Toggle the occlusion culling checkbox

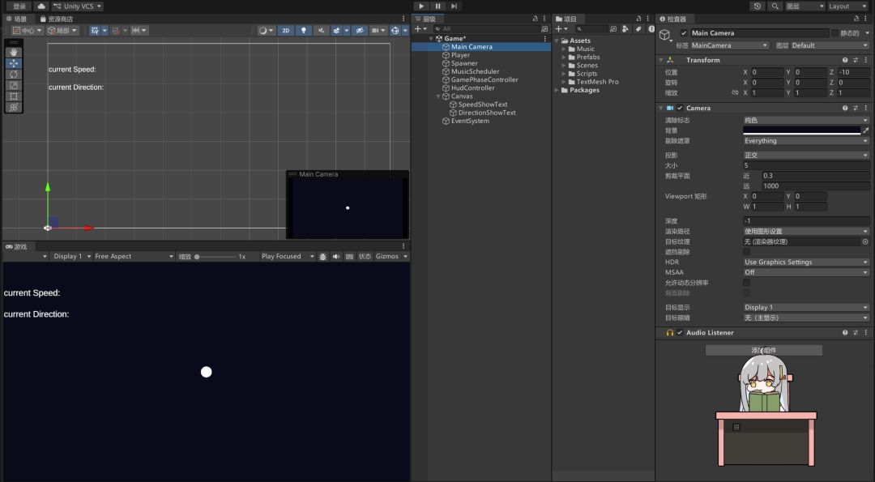pyautogui.click(x=747, y=252)
